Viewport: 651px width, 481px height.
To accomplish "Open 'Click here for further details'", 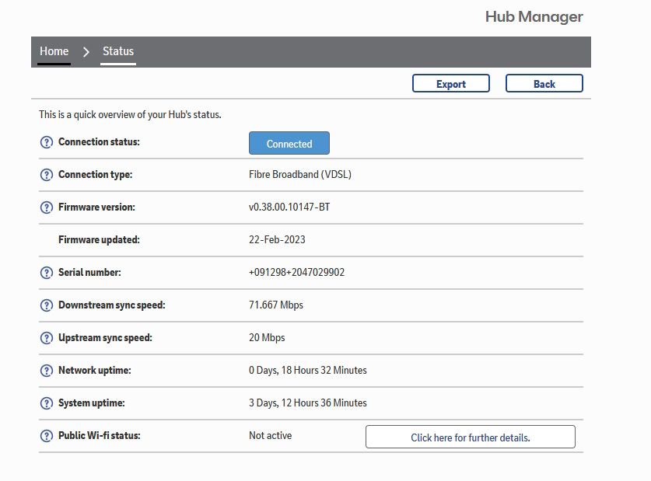I will click(470, 437).
